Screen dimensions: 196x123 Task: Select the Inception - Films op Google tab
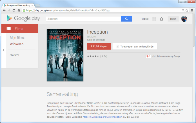[18, 6]
